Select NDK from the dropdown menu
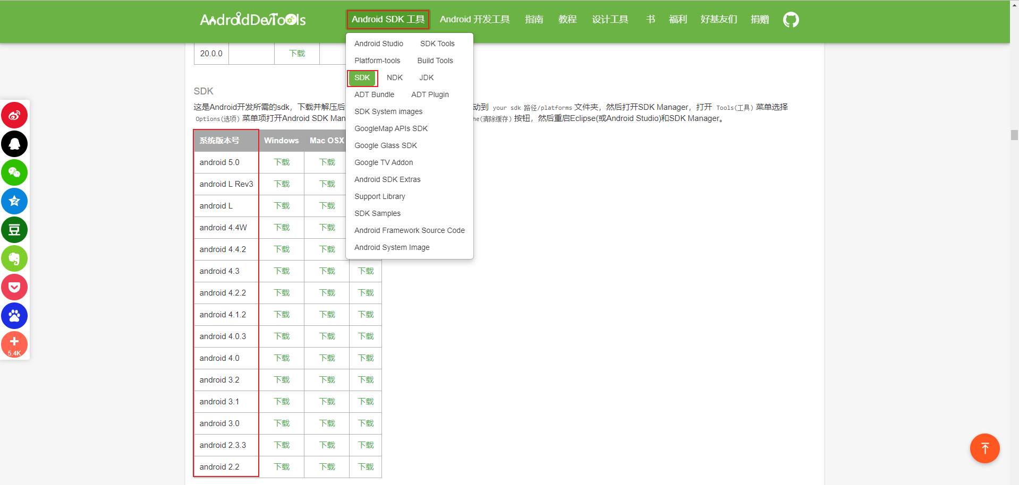This screenshot has width=1019, height=485. point(394,77)
